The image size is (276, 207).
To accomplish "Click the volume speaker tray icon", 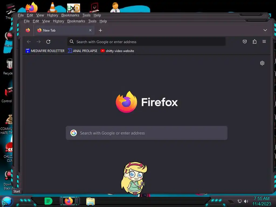I will pos(246,201).
